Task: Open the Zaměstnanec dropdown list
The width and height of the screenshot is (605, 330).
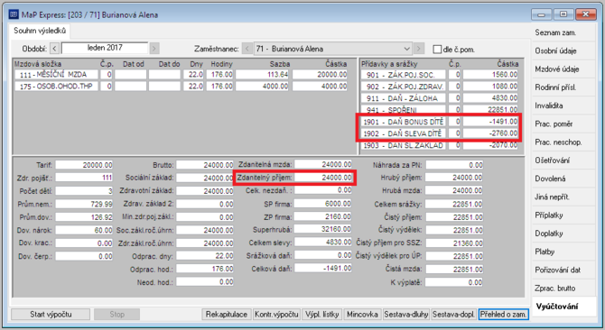Action: point(406,49)
